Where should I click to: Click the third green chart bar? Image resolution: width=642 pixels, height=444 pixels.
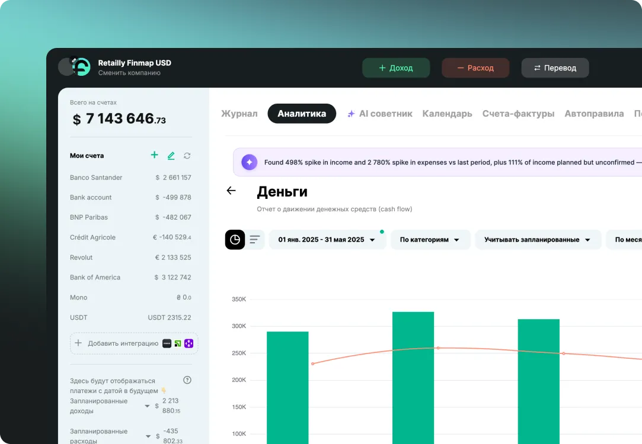click(539, 381)
